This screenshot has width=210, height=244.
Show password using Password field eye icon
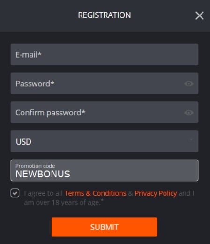(x=189, y=84)
